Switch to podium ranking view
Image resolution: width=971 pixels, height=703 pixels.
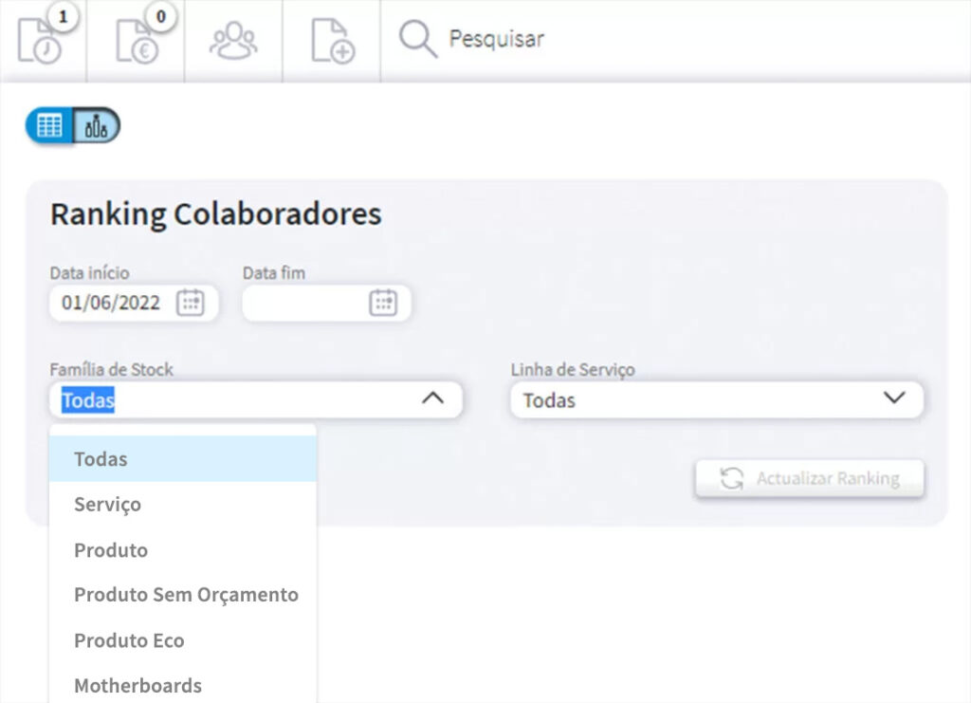(x=95, y=124)
